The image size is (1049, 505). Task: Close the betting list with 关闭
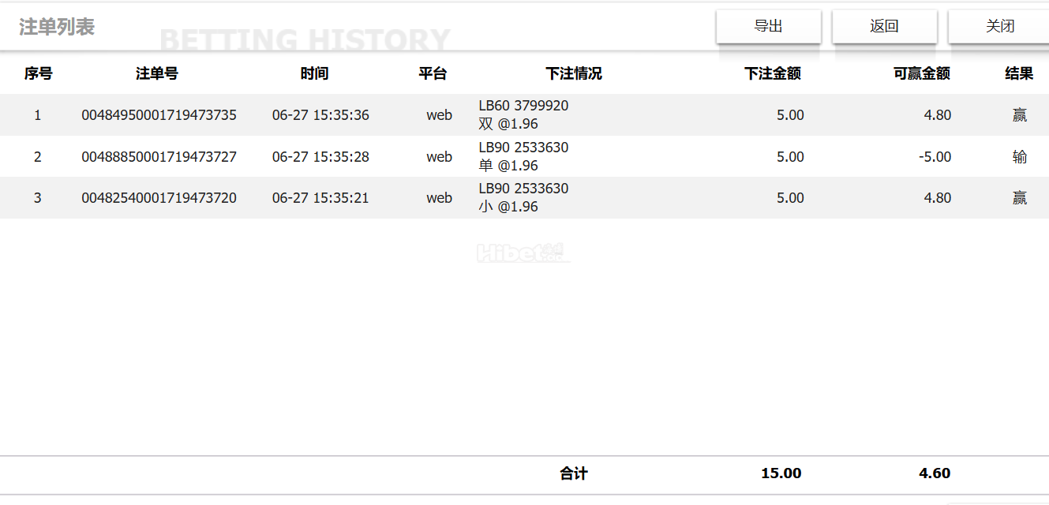click(x=999, y=26)
